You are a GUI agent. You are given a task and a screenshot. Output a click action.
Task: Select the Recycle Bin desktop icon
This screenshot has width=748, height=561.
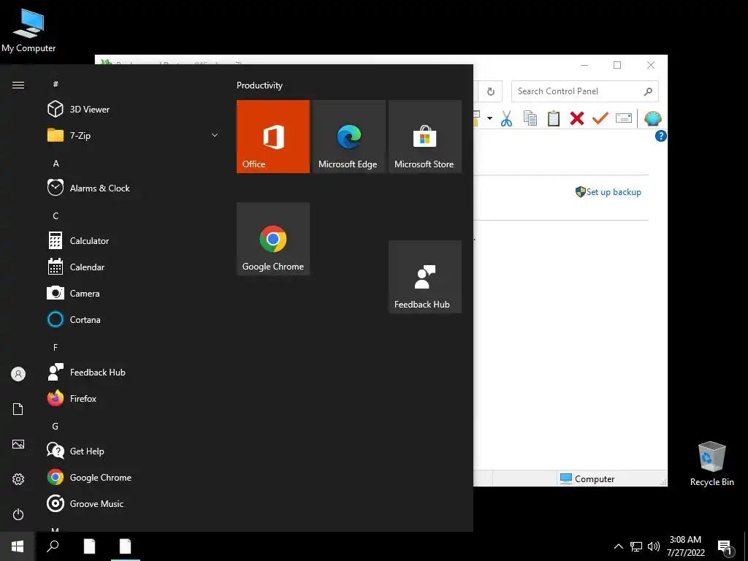click(x=711, y=464)
